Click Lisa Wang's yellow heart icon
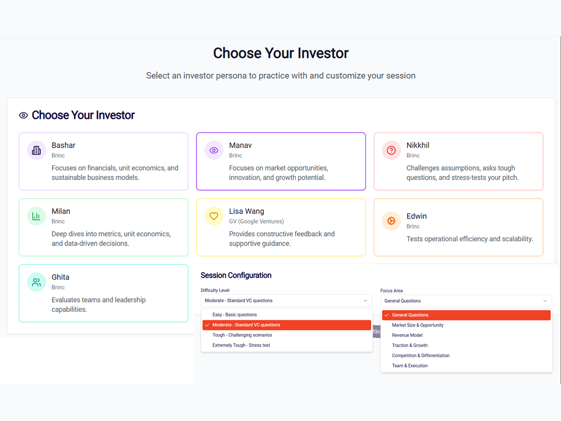Screen dimensions: 561x421 click(x=214, y=216)
